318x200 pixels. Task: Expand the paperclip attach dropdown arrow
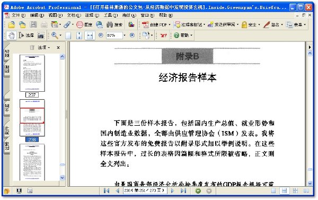[x=73, y=24]
